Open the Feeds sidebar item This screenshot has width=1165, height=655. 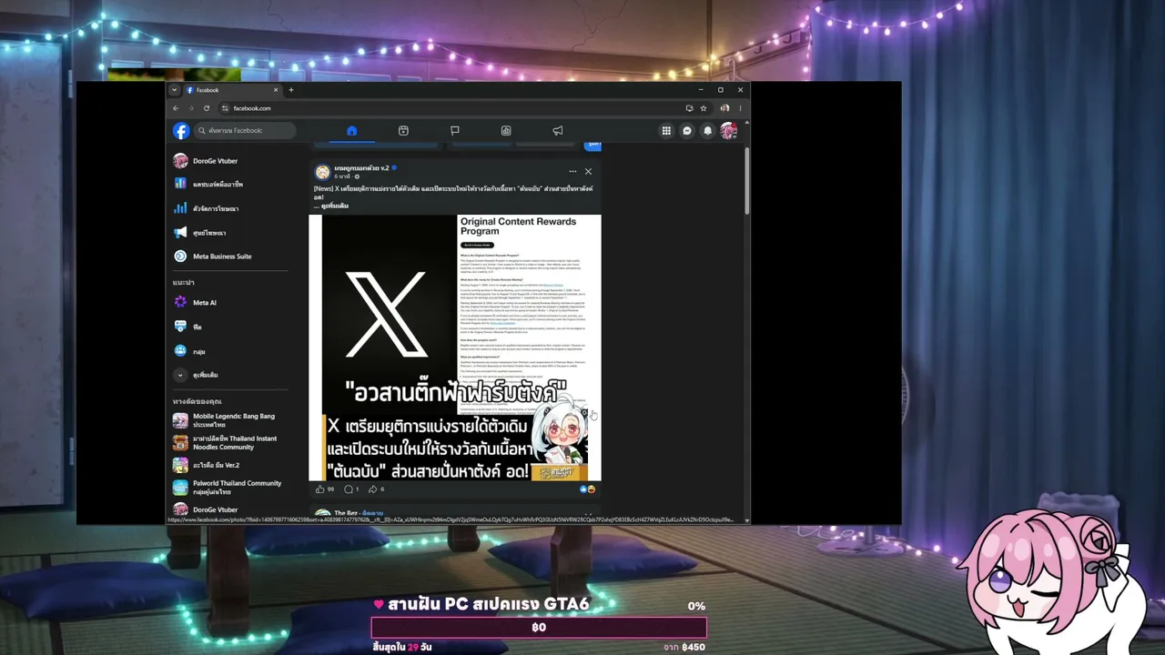pos(188,327)
